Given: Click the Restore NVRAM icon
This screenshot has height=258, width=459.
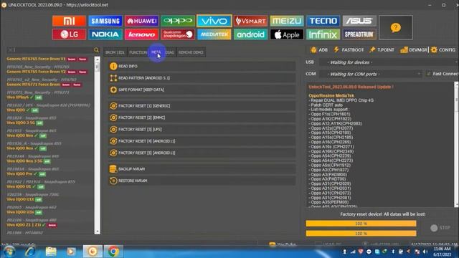Looking at the screenshot, I should [x=113, y=181].
